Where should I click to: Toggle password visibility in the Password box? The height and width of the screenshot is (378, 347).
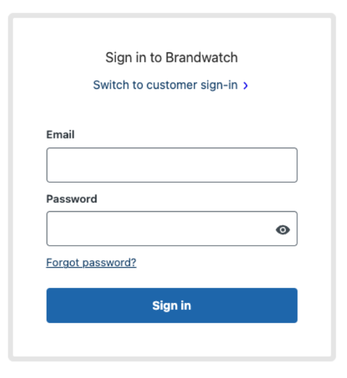(283, 230)
